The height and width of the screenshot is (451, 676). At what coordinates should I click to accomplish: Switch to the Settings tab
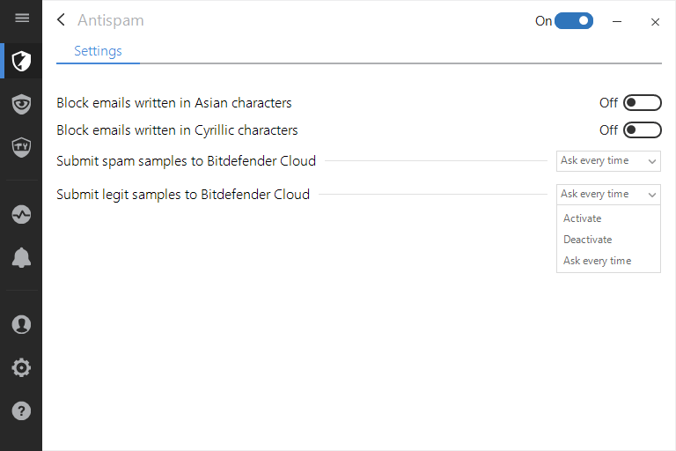pyautogui.click(x=98, y=51)
